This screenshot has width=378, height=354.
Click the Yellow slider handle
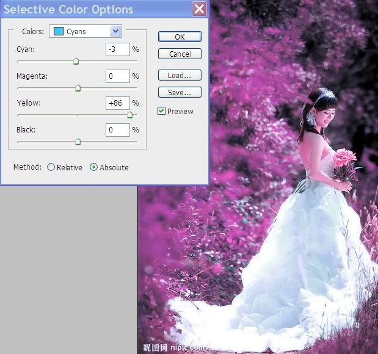(129, 115)
